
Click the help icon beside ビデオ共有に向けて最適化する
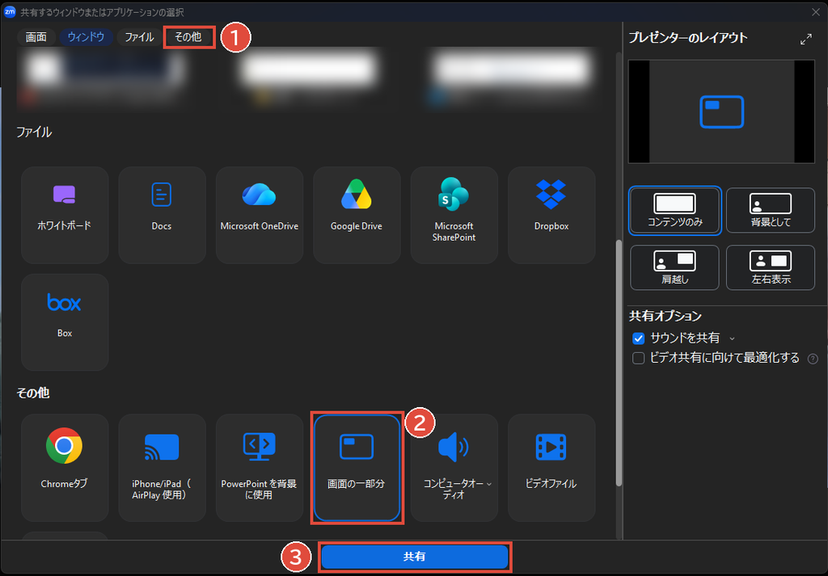click(x=813, y=359)
